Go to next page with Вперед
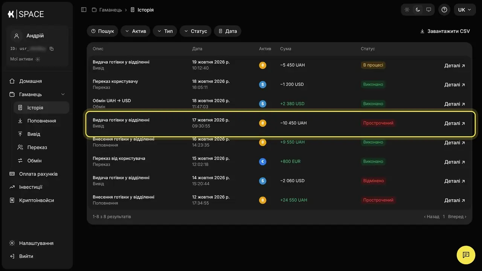 tap(457, 217)
